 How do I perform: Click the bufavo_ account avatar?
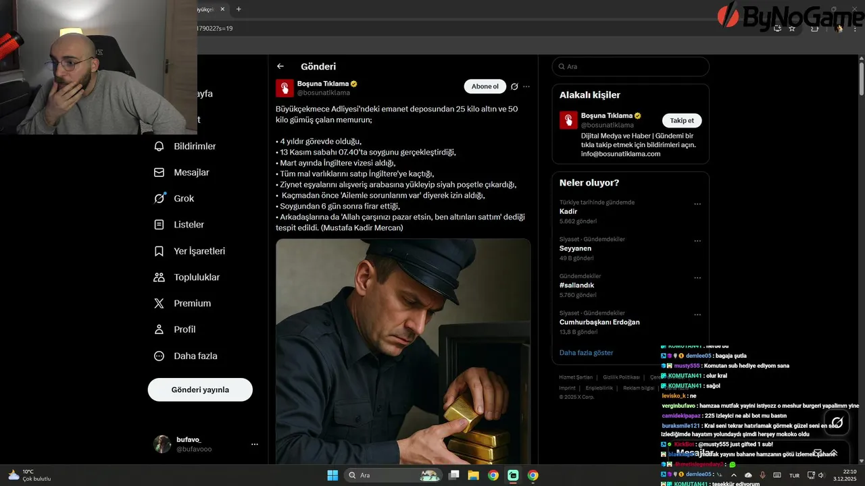[162, 444]
